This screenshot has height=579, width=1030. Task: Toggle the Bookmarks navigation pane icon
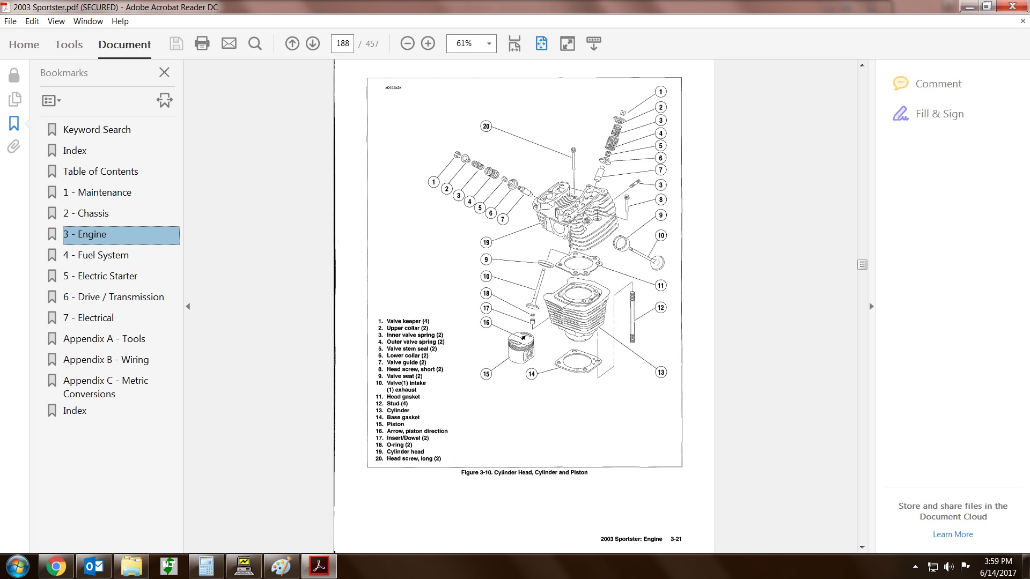click(14, 123)
